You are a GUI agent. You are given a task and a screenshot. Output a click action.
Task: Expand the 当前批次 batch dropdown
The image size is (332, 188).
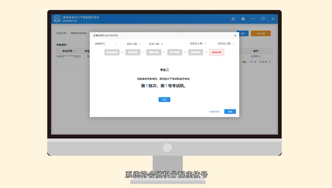click(112, 44)
